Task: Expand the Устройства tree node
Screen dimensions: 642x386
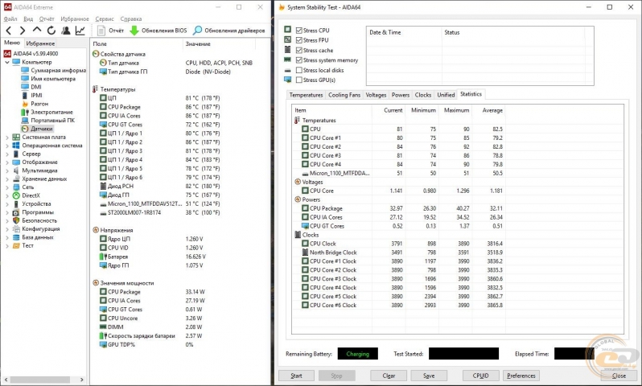Action: point(7,203)
